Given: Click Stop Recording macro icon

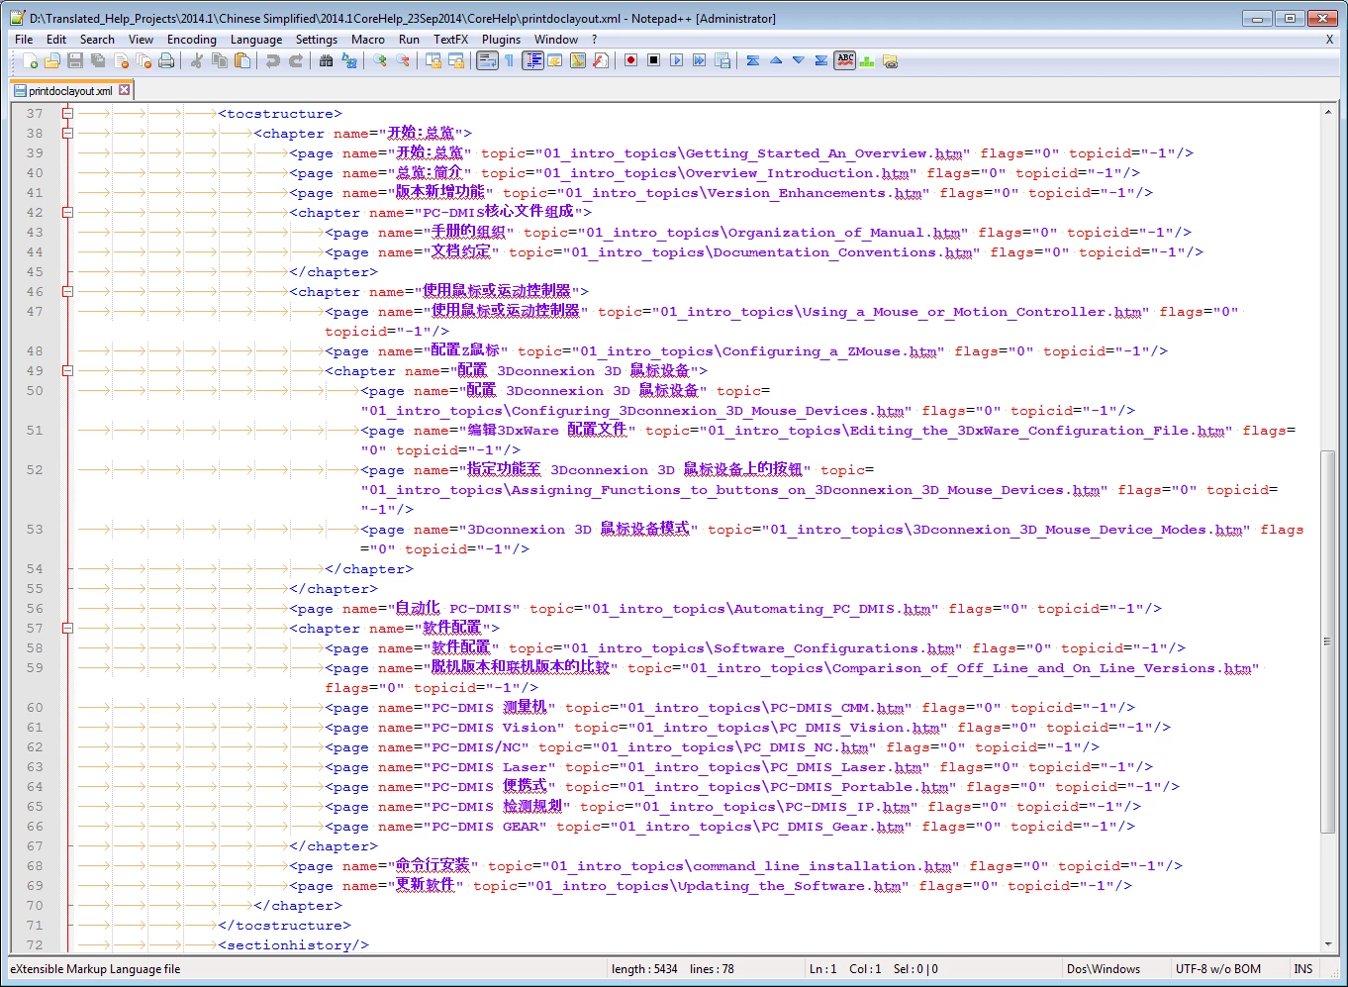Looking at the screenshot, I should point(653,61).
